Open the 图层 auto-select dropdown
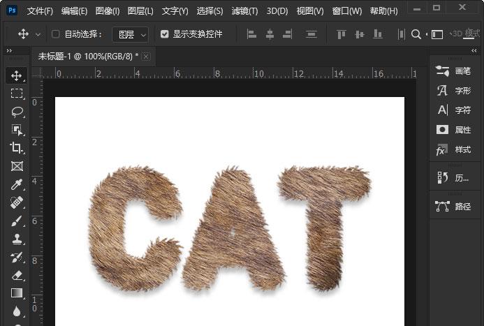This screenshot has height=326, width=484. 130,34
